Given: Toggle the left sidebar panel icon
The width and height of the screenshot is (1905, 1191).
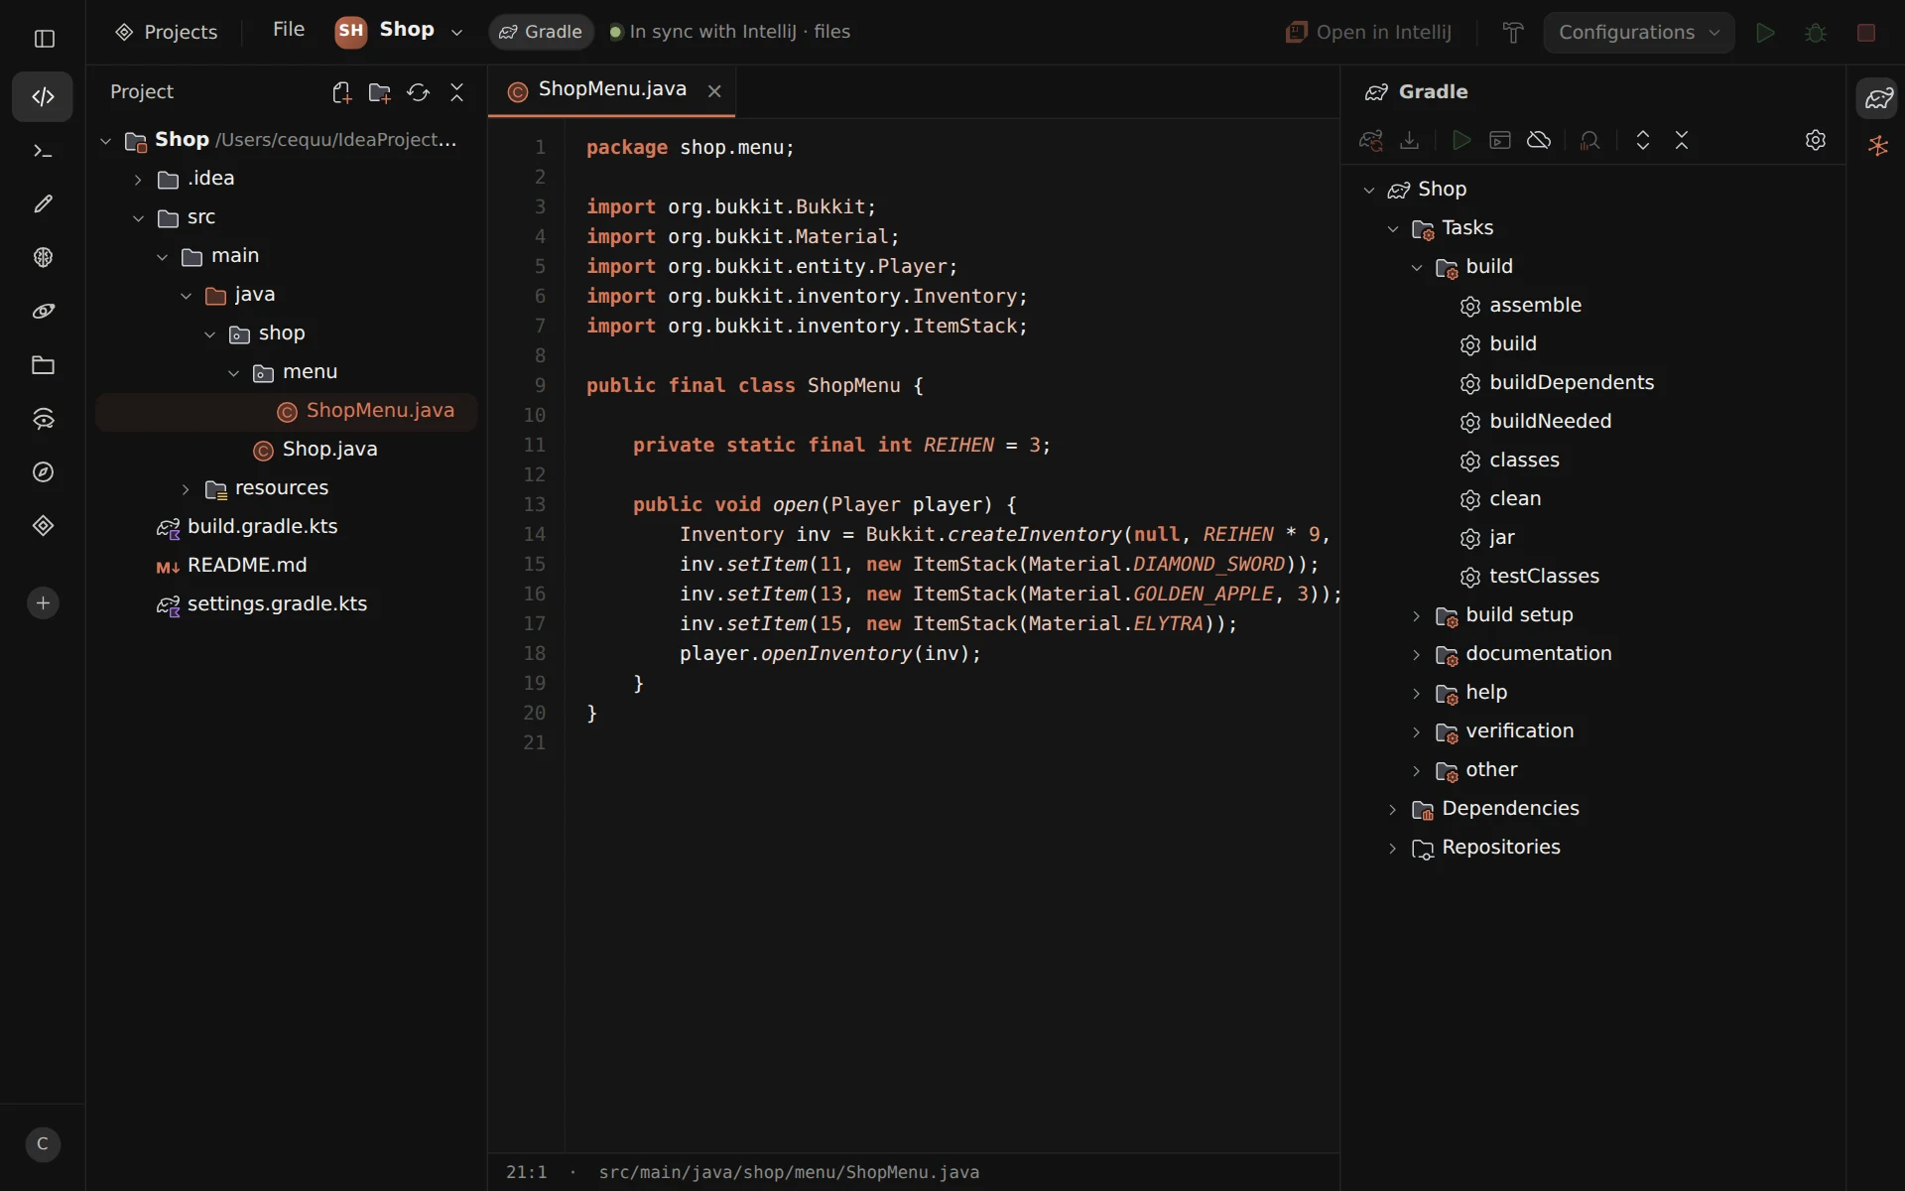Looking at the screenshot, I should click(x=45, y=39).
